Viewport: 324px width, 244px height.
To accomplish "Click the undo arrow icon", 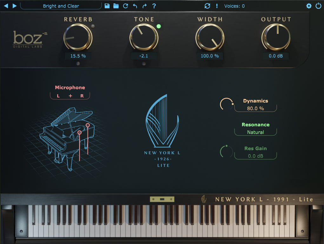I will 135,6.
